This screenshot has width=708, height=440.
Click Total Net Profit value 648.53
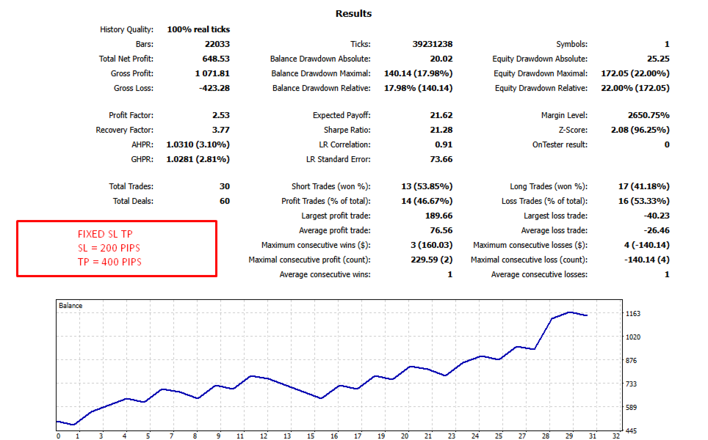click(x=216, y=59)
